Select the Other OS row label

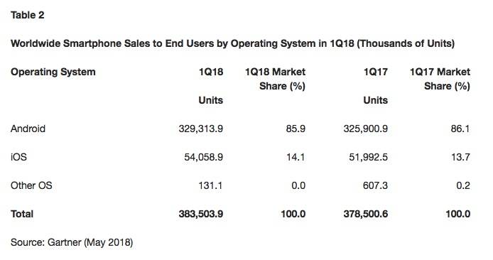(x=31, y=185)
